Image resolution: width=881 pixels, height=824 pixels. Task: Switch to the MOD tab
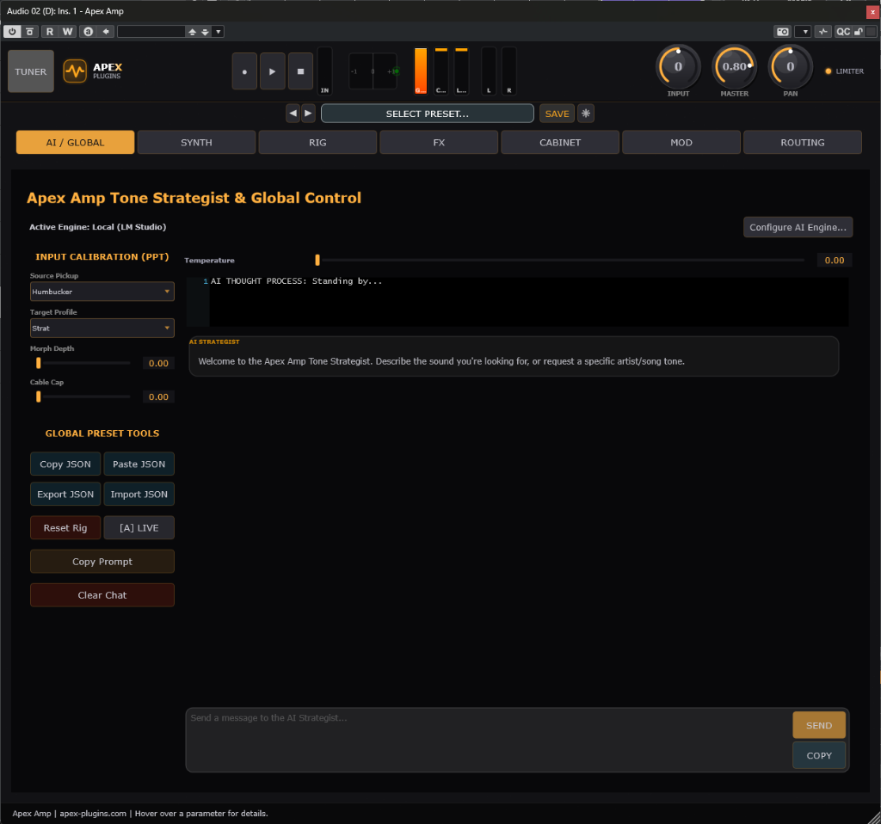click(681, 142)
